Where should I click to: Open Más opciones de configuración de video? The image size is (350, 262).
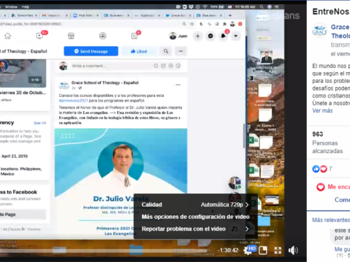point(196,217)
